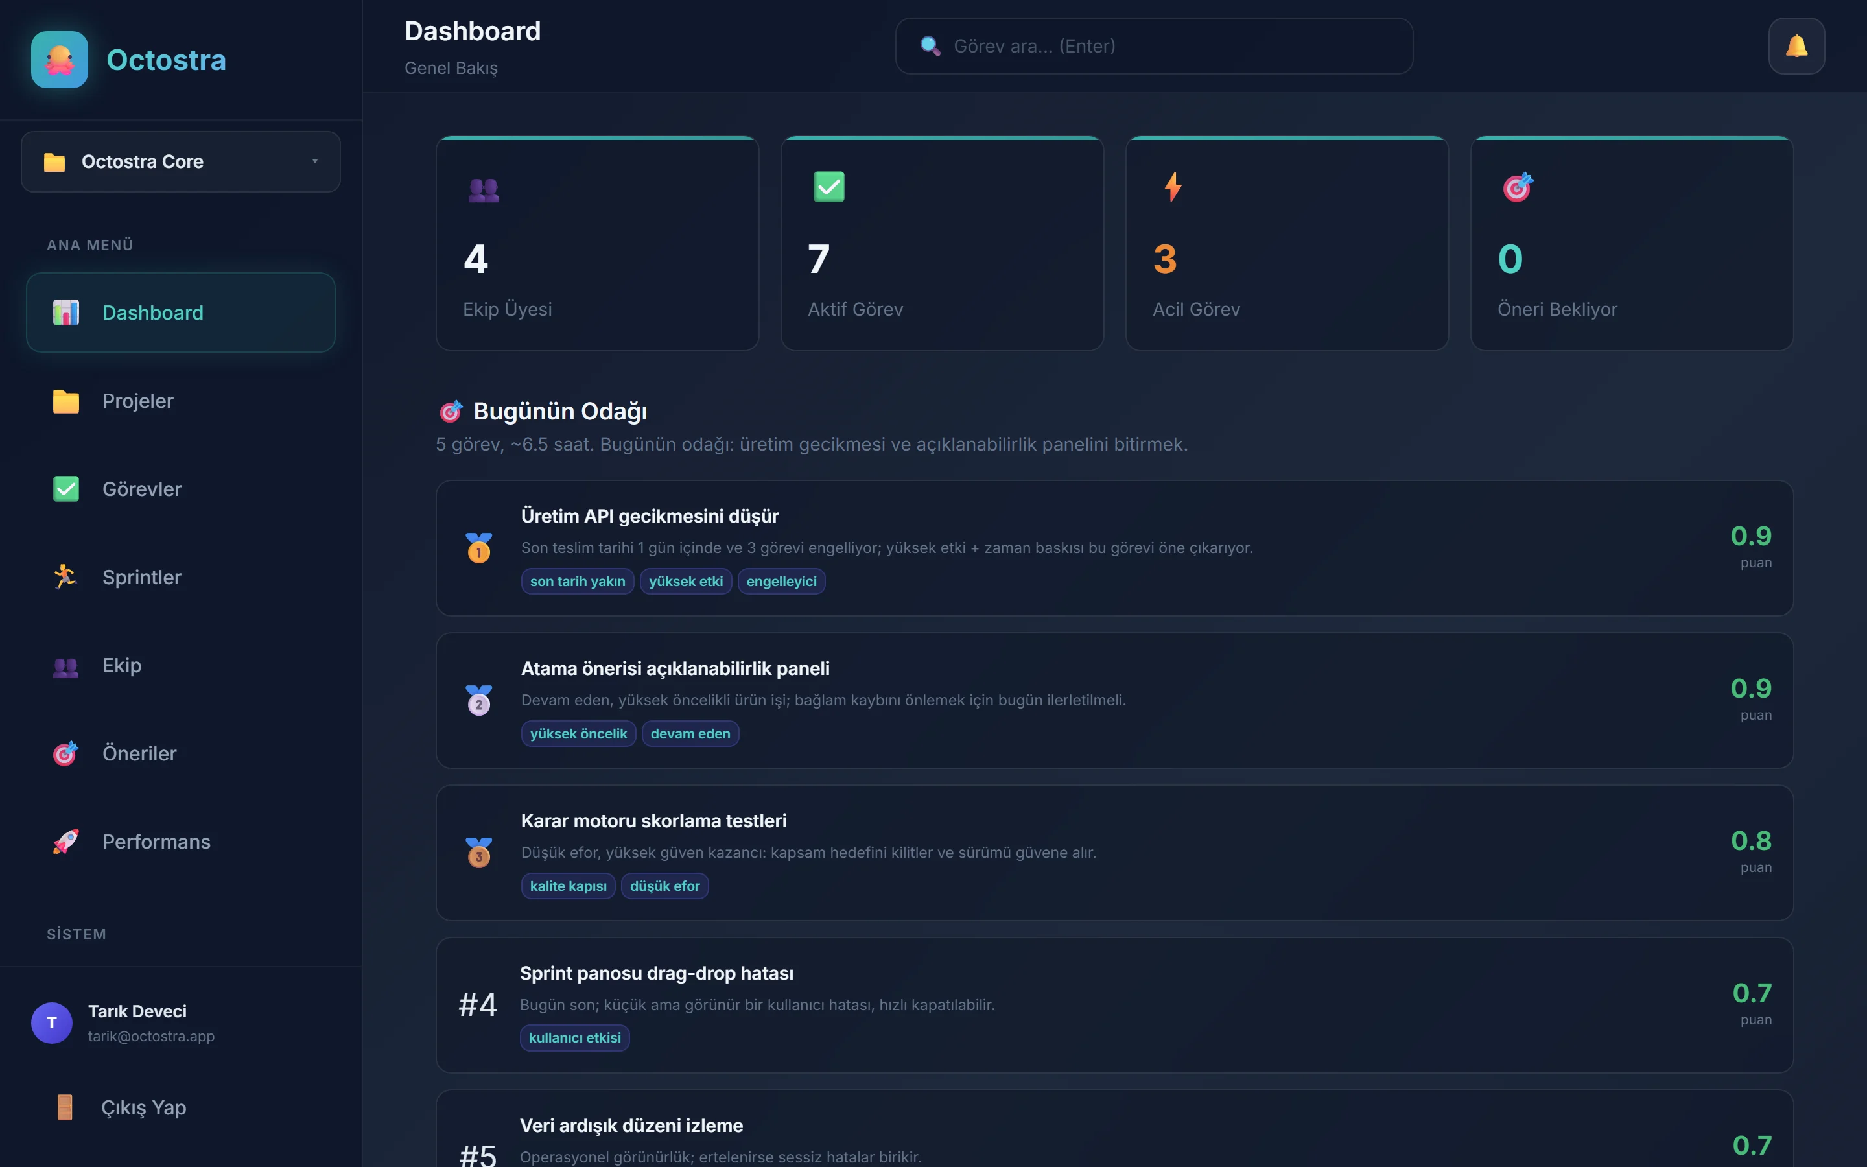Viewport: 1867px width, 1167px height.
Task: Click the Görevler green checkmark icon
Action: coord(66,489)
